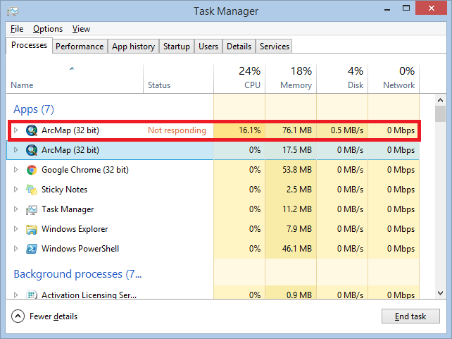
Task: Click the scrollbar down arrow
Action: pos(440,293)
